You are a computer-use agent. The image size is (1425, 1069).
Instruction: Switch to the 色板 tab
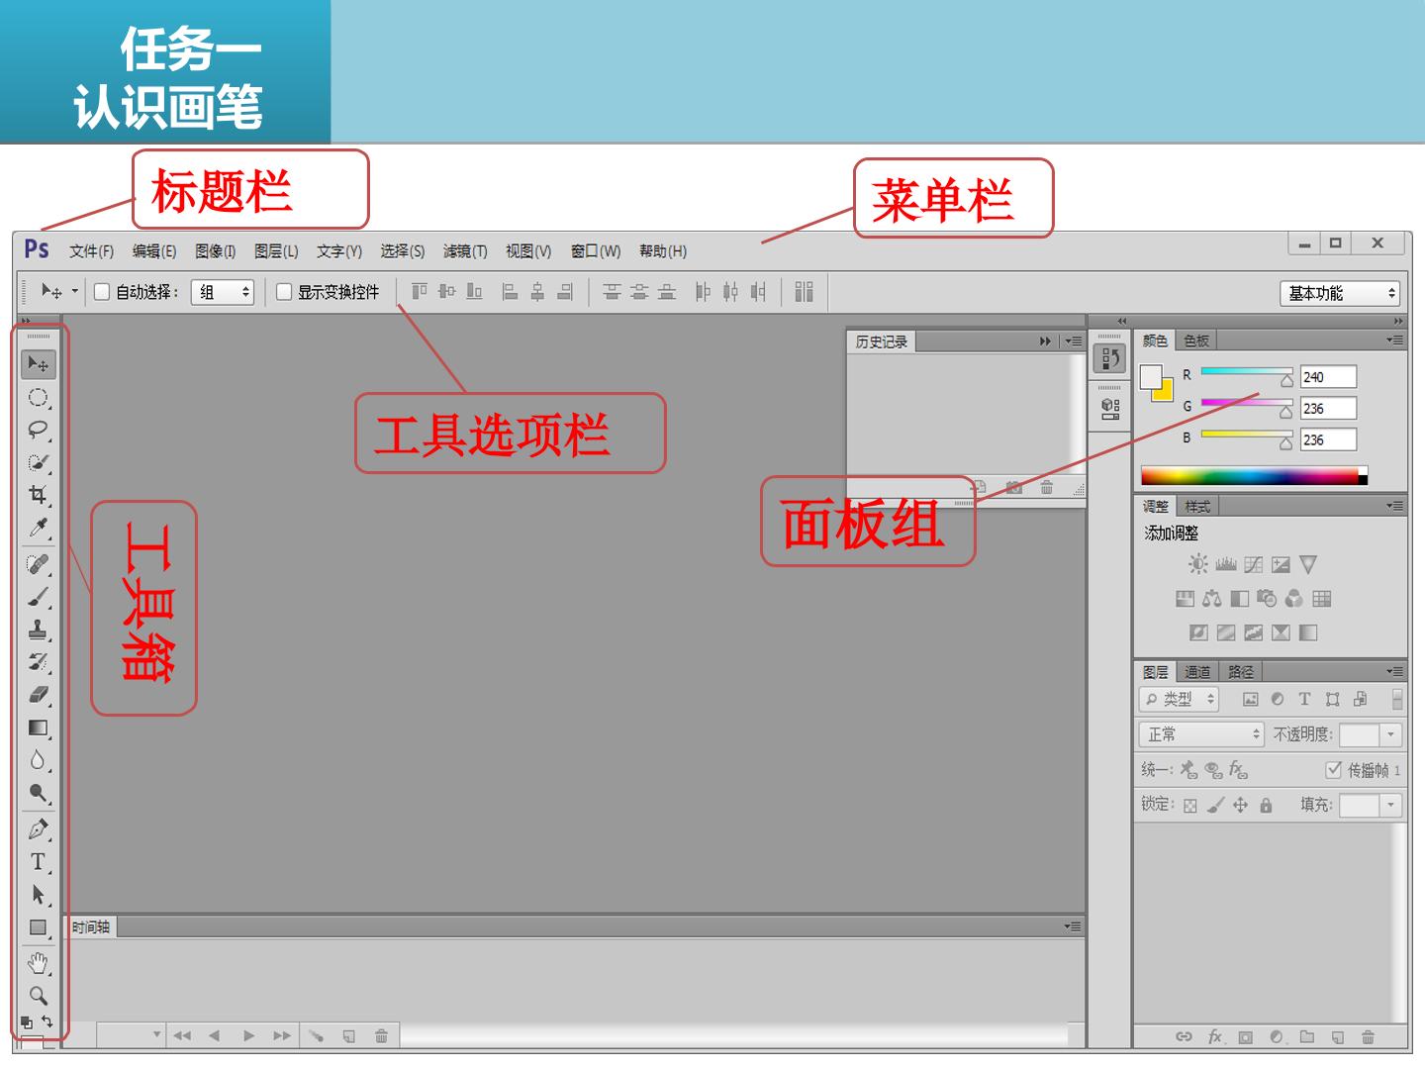[x=1196, y=340]
